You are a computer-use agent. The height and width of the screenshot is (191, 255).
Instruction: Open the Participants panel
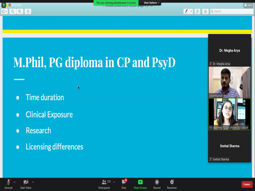104,184
